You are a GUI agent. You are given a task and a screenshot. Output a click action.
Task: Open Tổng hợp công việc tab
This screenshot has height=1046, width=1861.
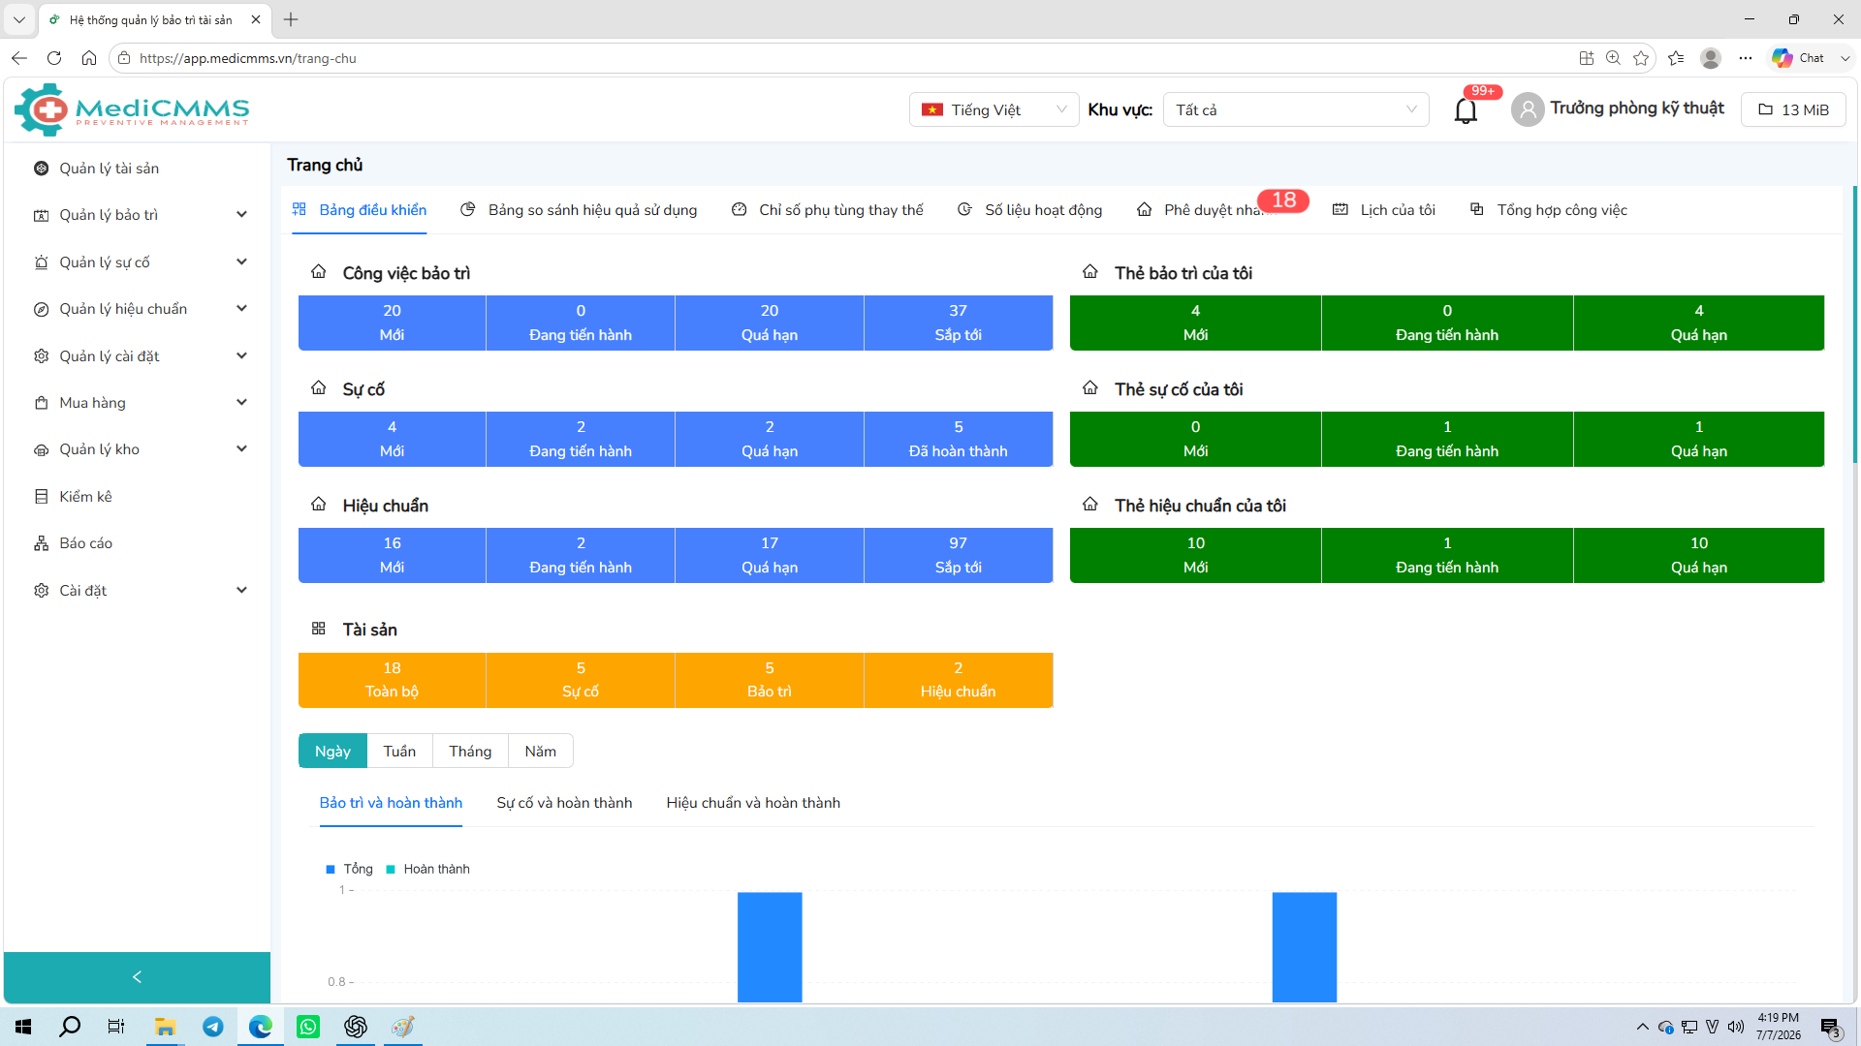[x=1549, y=210]
